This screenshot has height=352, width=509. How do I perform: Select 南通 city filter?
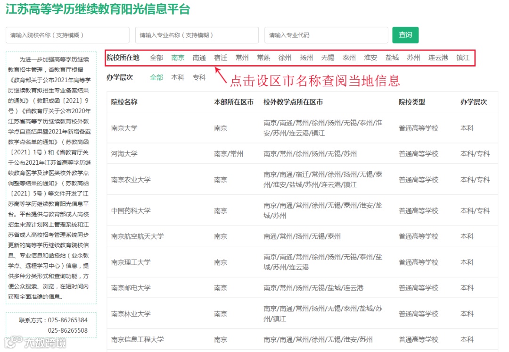(x=199, y=58)
